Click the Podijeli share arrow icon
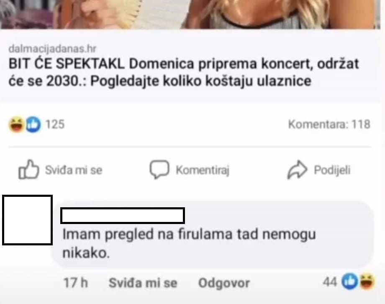This screenshot has height=304, width=385. (x=297, y=170)
